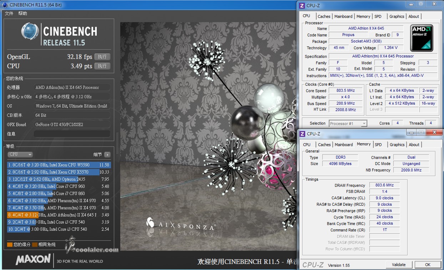
Task: Click the memory Type value DDR3
Action: (341, 157)
